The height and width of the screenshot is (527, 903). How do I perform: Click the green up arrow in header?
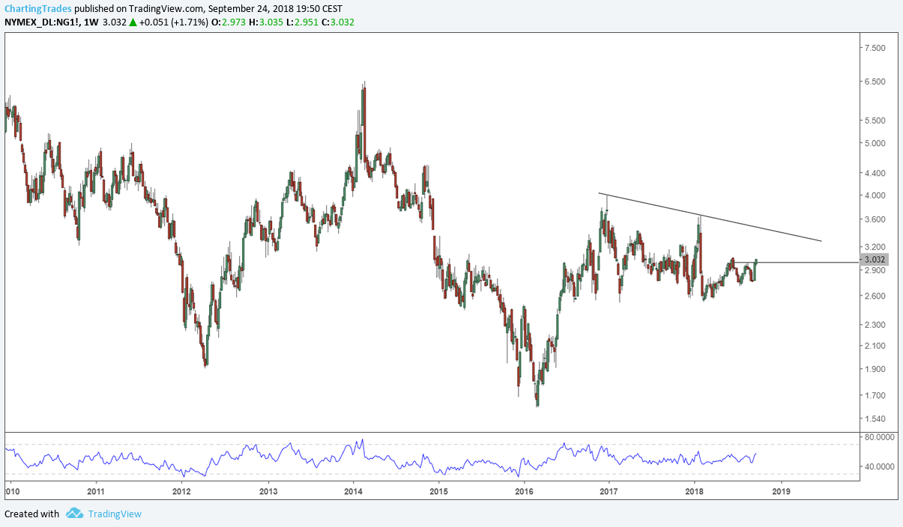pos(133,22)
